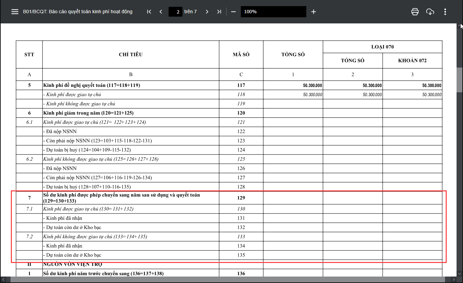The height and width of the screenshot is (283, 463).
Task: Open the three-dot more options menu
Action: click(445, 12)
